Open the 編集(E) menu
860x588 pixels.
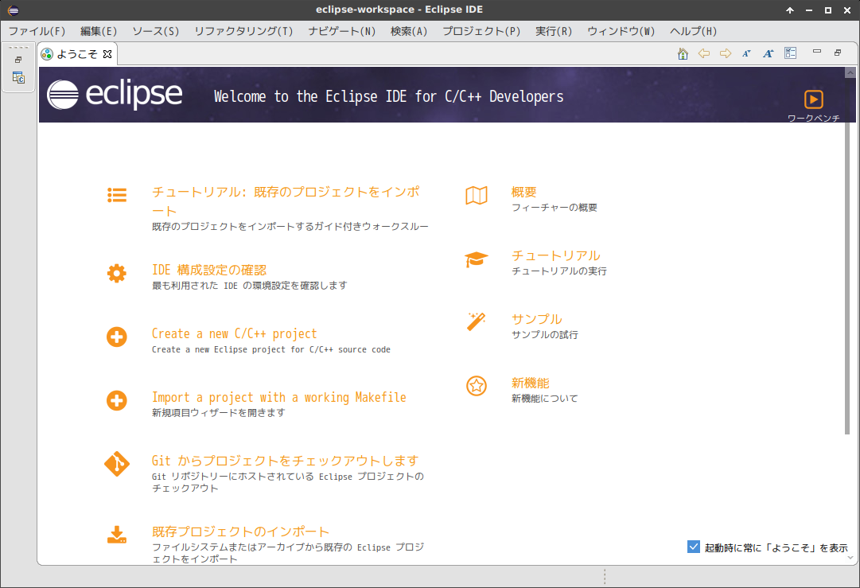(99, 31)
